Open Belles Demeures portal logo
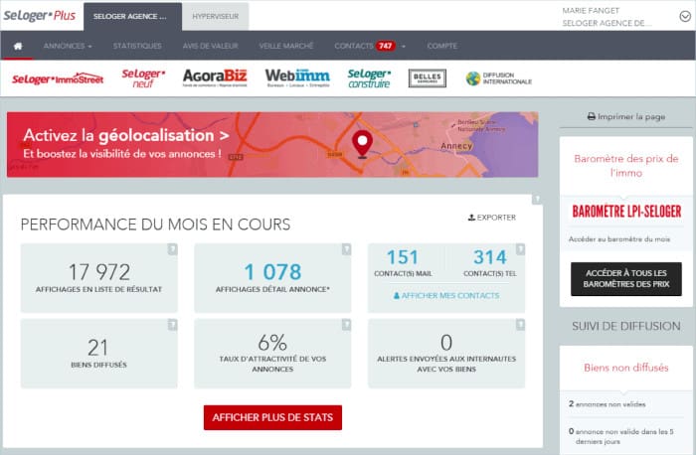Image resolution: width=696 pixels, height=455 pixels. (x=427, y=78)
